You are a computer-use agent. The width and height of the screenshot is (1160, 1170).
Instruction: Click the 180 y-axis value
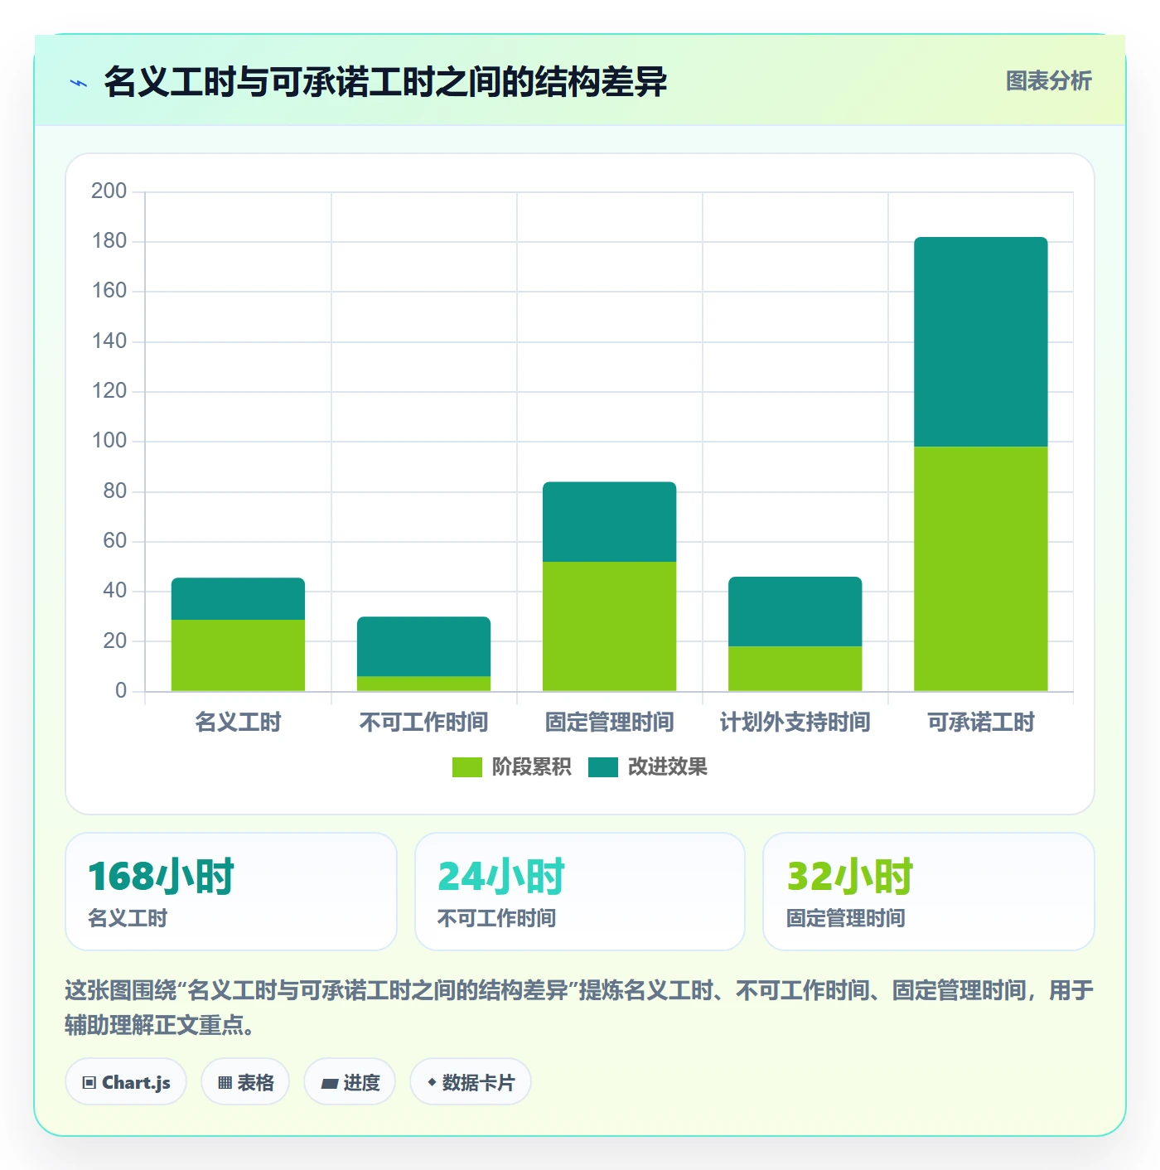point(109,241)
